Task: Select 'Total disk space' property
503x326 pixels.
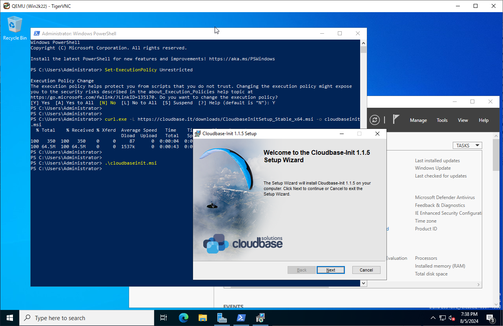Action: (x=431, y=274)
